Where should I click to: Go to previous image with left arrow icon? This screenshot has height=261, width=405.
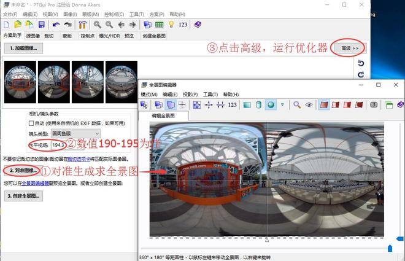[x=121, y=25]
